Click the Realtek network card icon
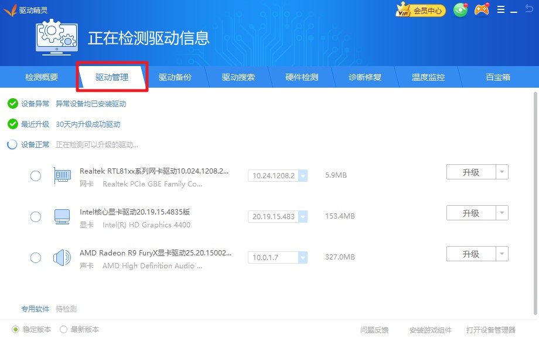 [x=62, y=175]
